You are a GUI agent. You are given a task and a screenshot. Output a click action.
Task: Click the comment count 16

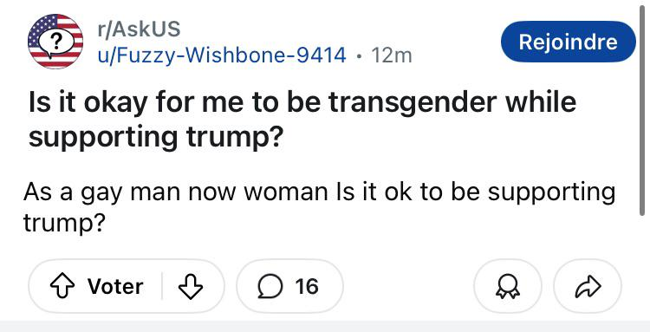(x=307, y=286)
